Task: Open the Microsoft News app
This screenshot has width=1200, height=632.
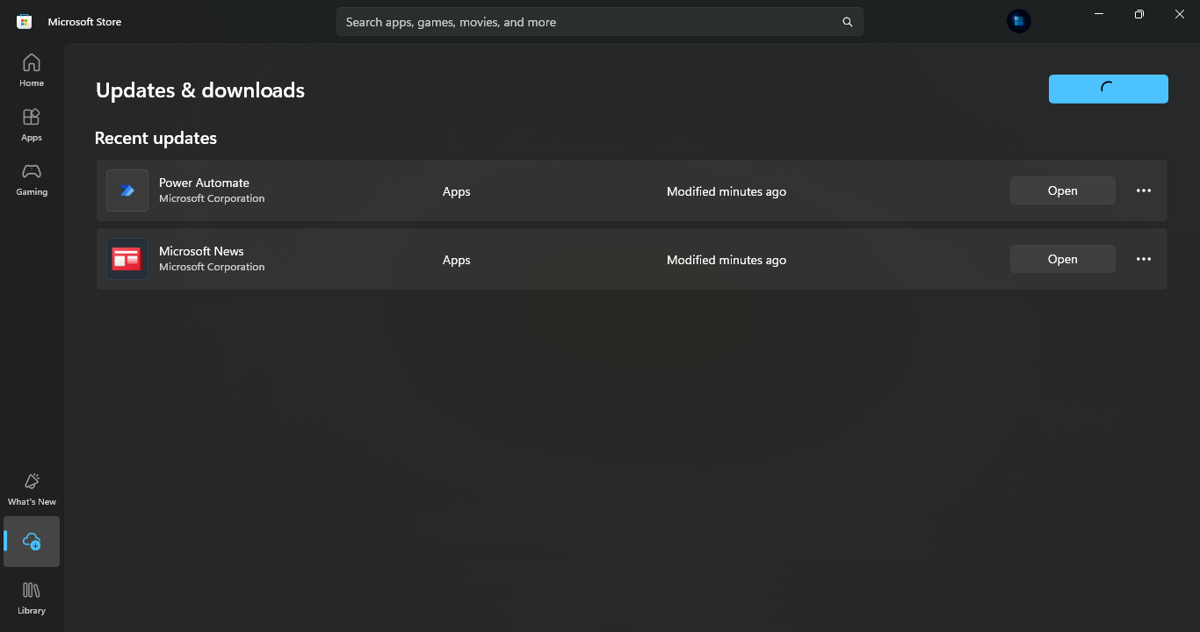Action: coord(1062,258)
